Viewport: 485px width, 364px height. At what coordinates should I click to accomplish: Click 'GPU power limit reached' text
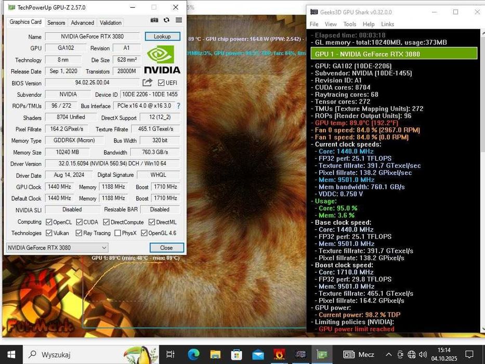pyautogui.click(x=356, y=329)
